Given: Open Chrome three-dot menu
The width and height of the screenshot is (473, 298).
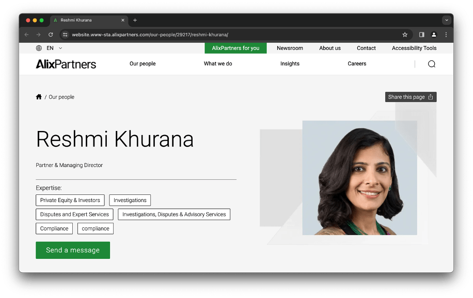Looking at the screenshot, I should pyautogui.click(x=446, y=35).
